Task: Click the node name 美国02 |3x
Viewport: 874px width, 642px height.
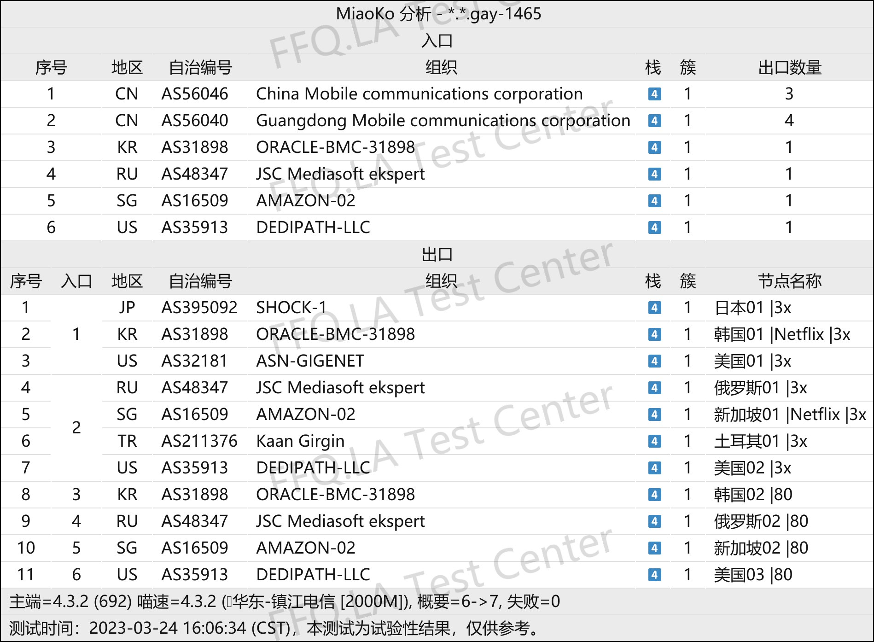Action: (x=752, y=468)
